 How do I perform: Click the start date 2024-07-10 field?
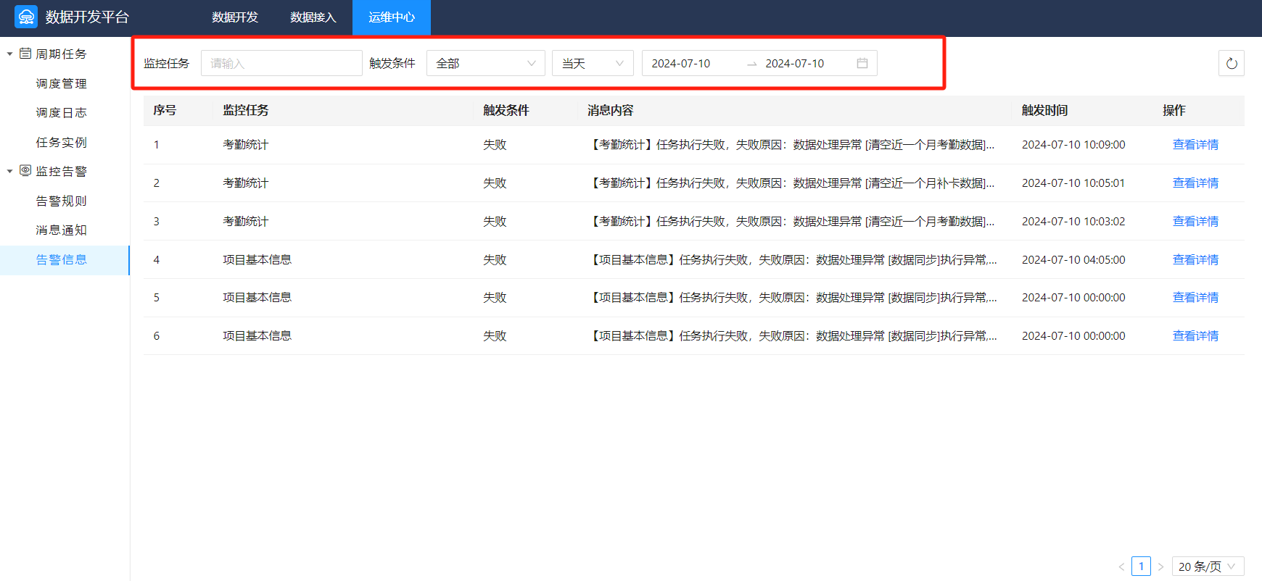[x=681, y=64]
